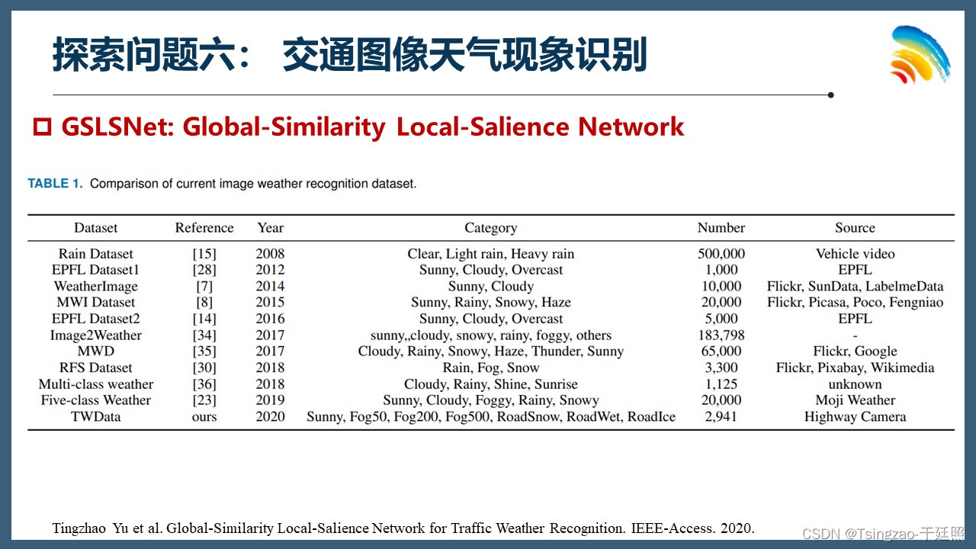
Task: Click the Reference column header
Action: point(204,228)
